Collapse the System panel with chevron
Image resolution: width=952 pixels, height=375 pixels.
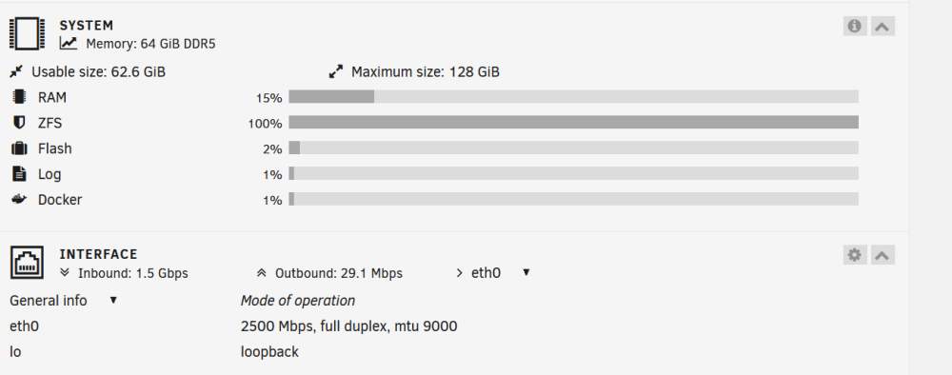click(x=883, y=26)
